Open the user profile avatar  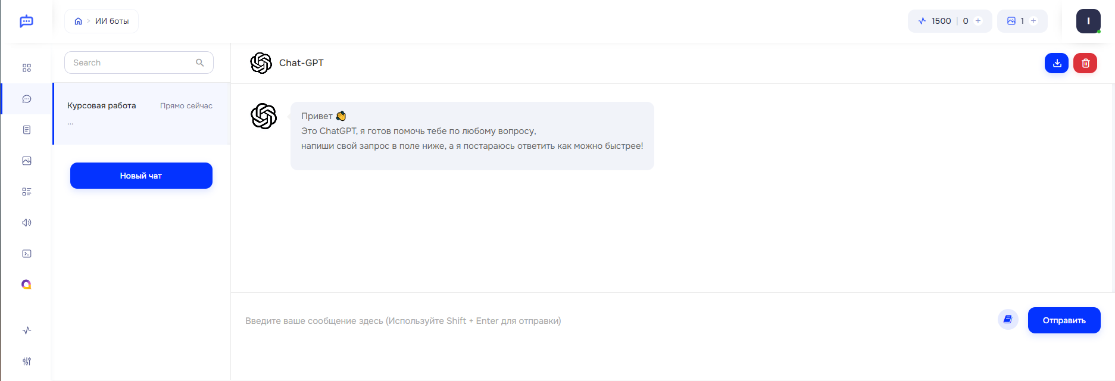pos(1088,21)
